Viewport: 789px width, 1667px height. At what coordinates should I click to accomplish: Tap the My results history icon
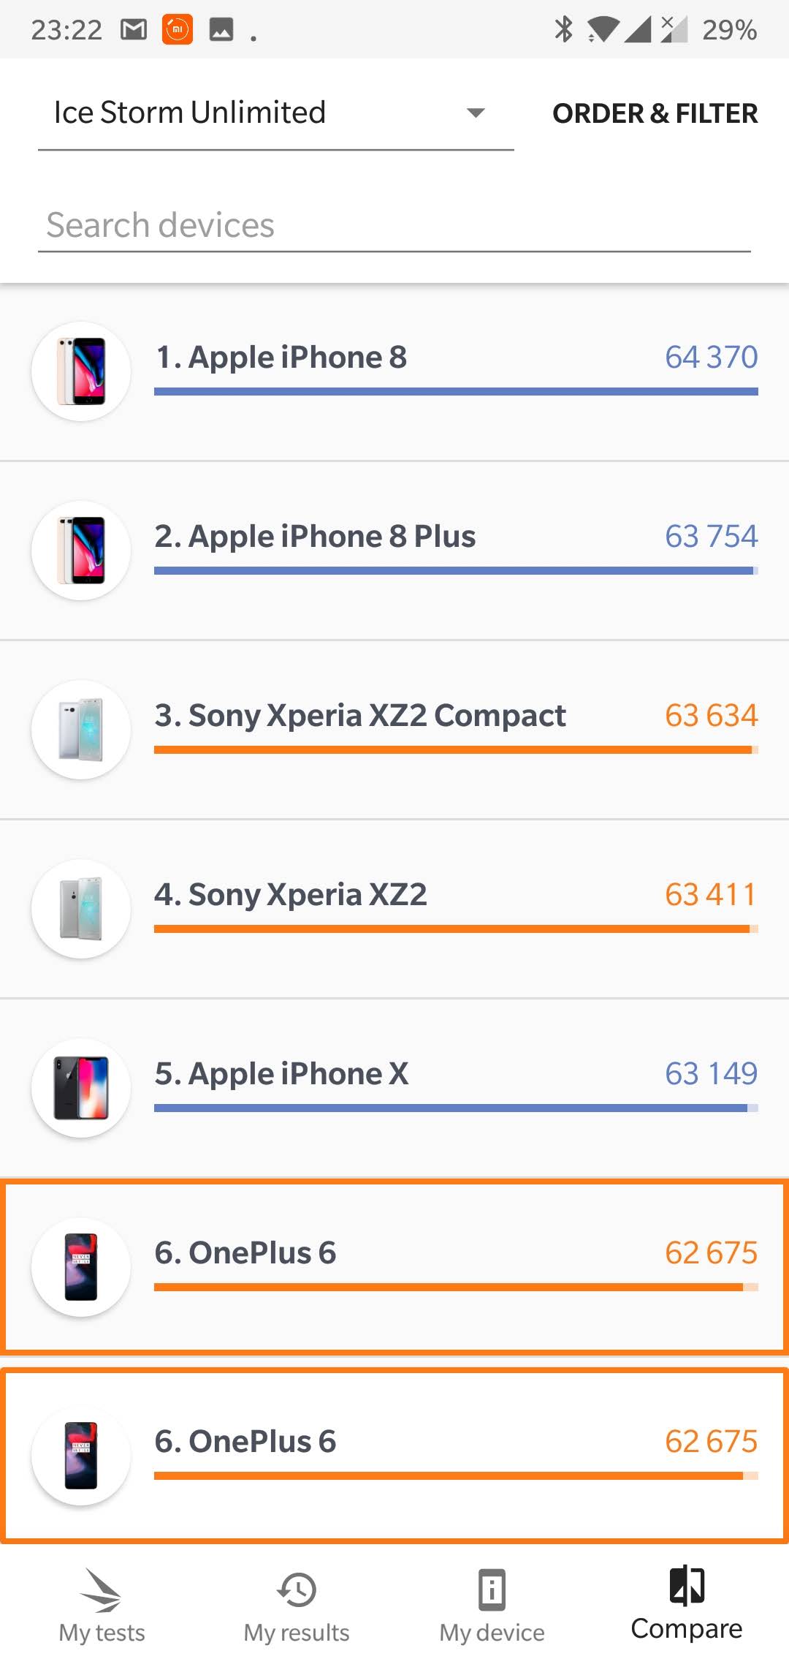click(x=297, y=1590)
